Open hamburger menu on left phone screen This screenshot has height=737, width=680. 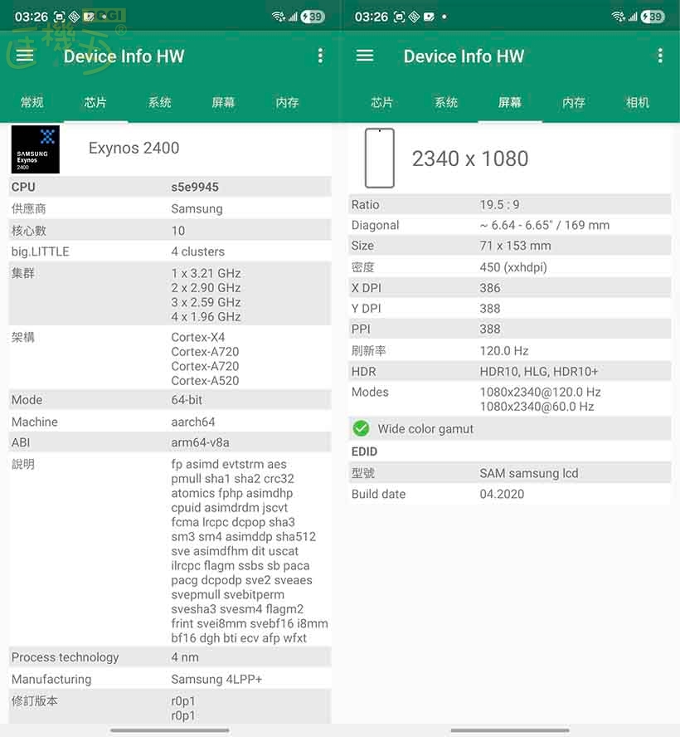coord(25,56)
